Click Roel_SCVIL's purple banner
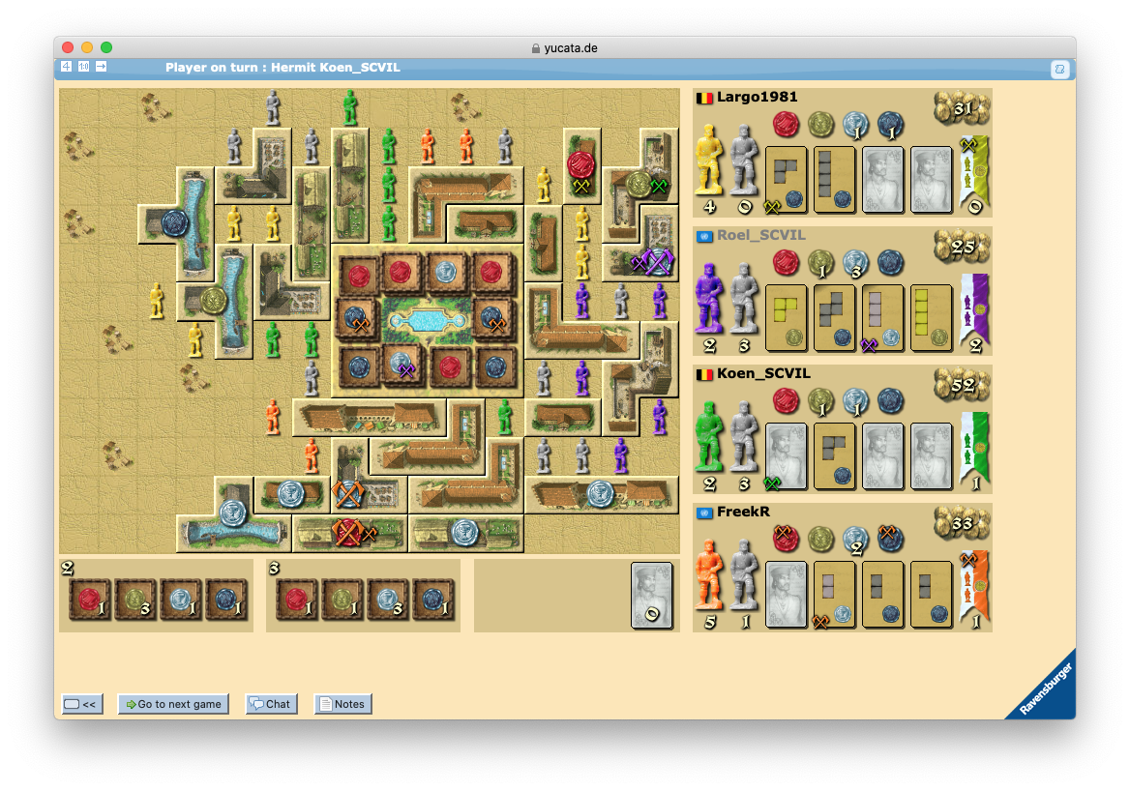 975,313
